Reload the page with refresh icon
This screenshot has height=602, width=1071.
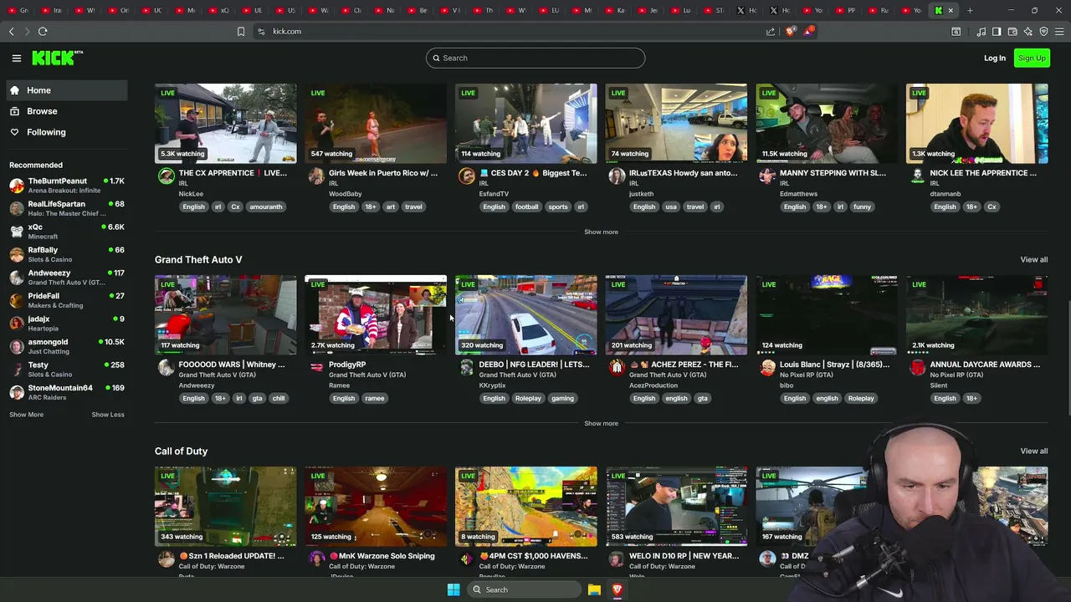[43, 31]
